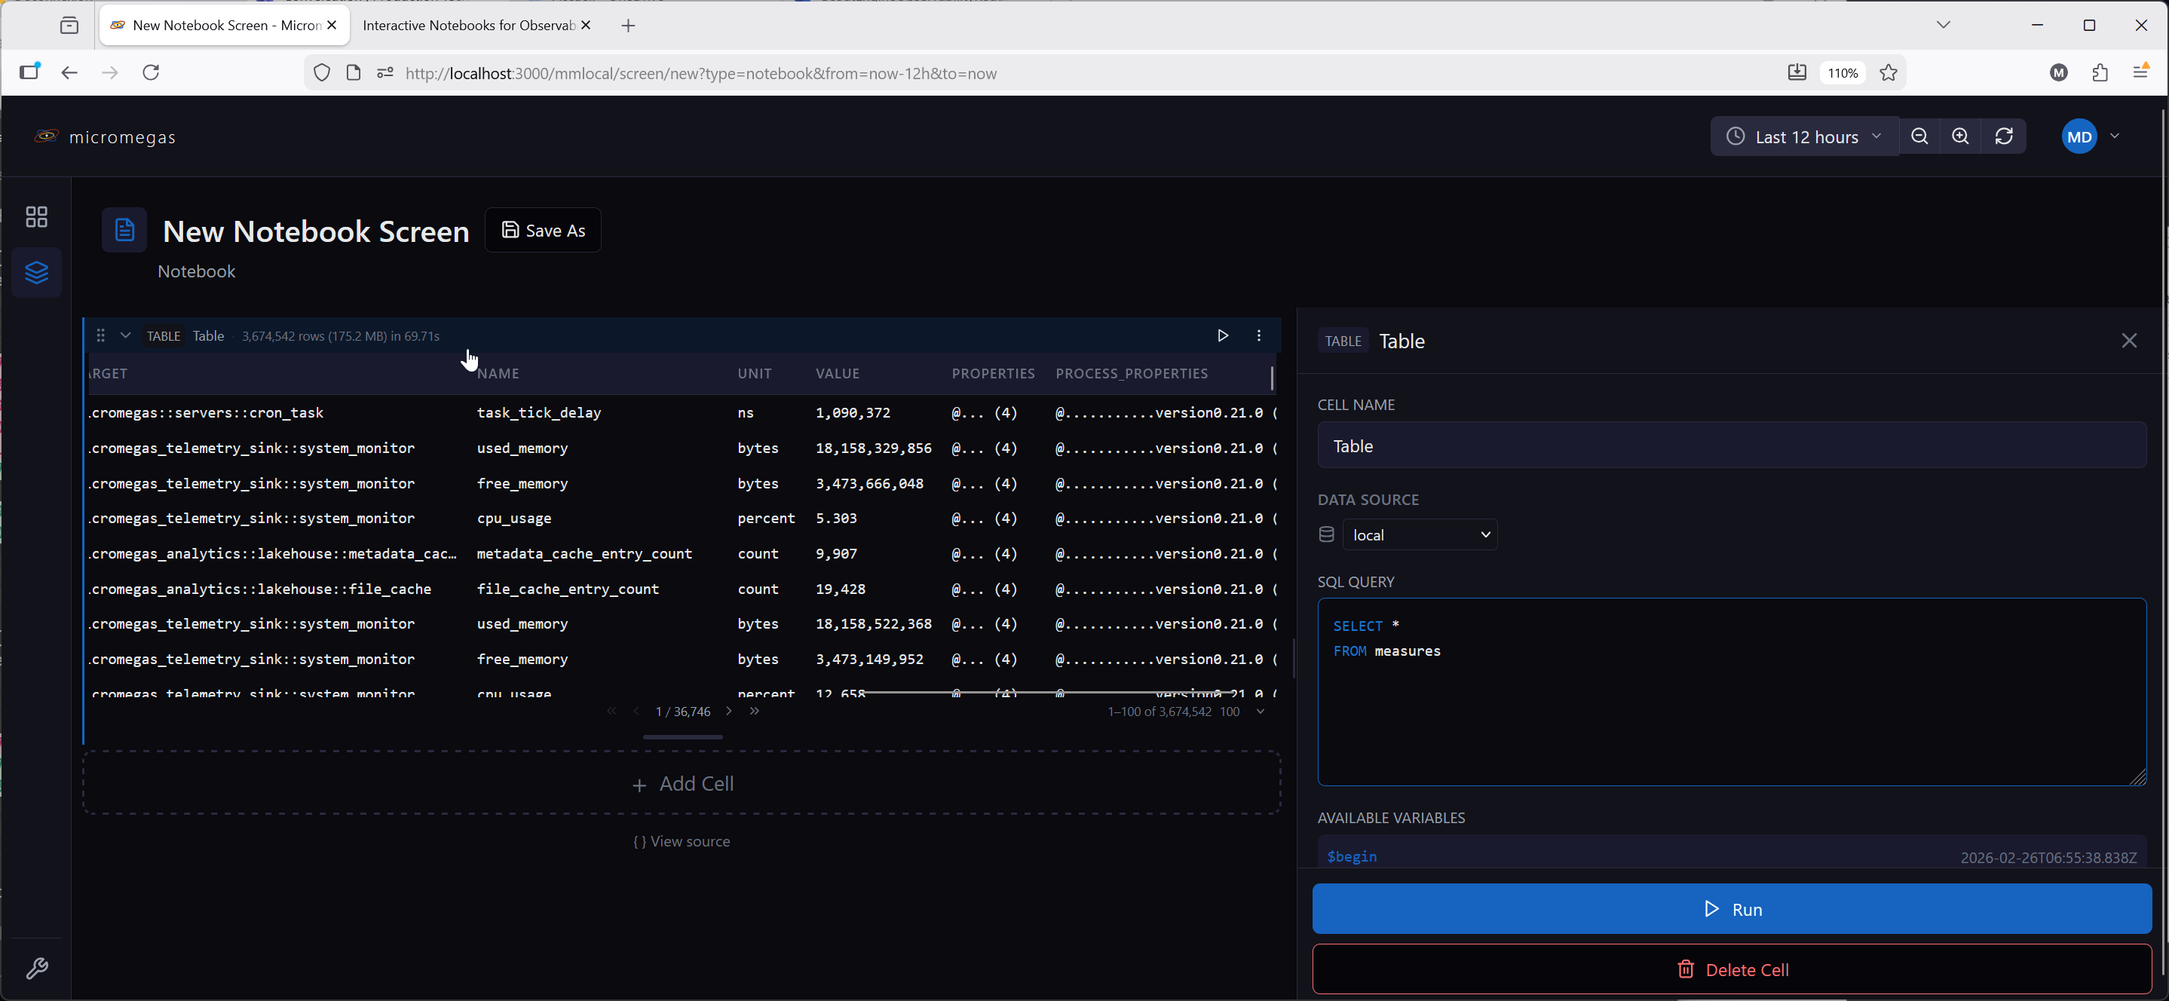Open the local data source dropdown
This screenshot has width=2169, height=1001.
(1420, 535)
